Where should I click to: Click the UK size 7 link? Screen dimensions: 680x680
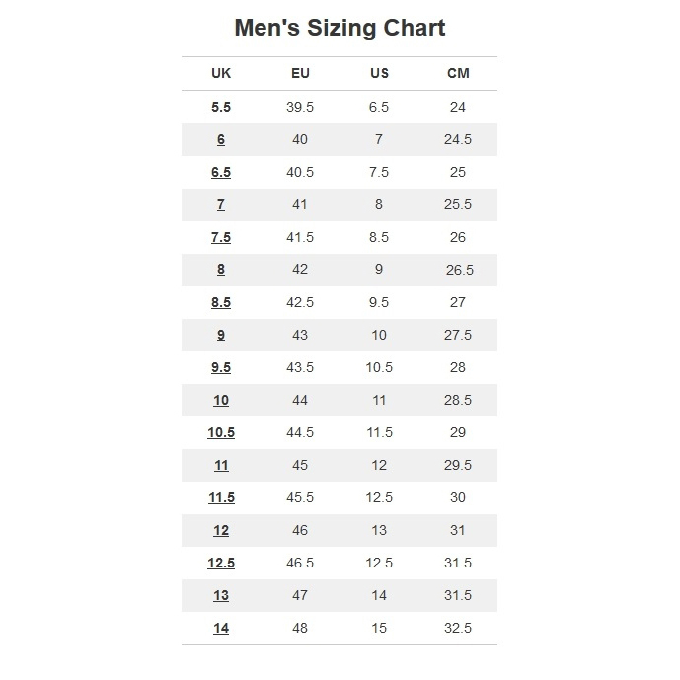[x=221, y=204]
